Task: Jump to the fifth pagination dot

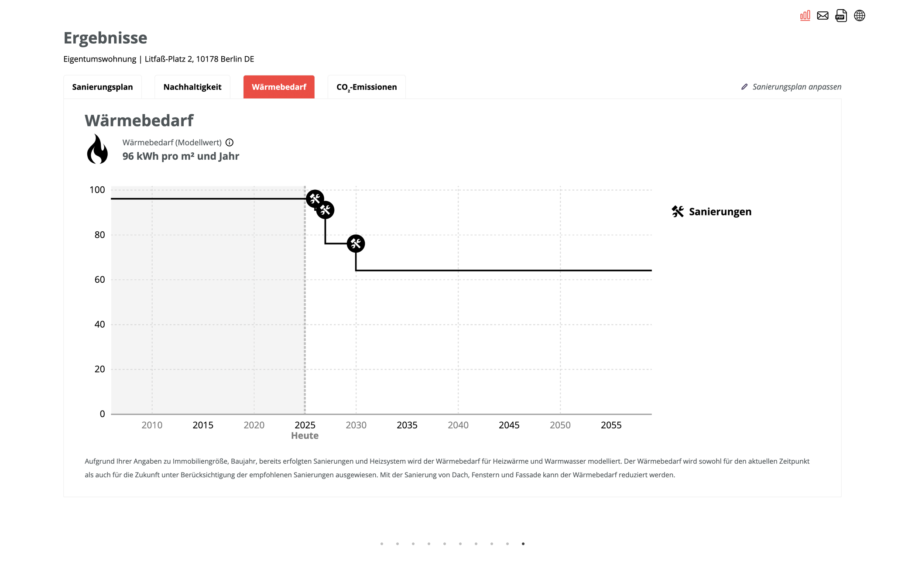Action: pyautogui.click(x=445, y=544)
